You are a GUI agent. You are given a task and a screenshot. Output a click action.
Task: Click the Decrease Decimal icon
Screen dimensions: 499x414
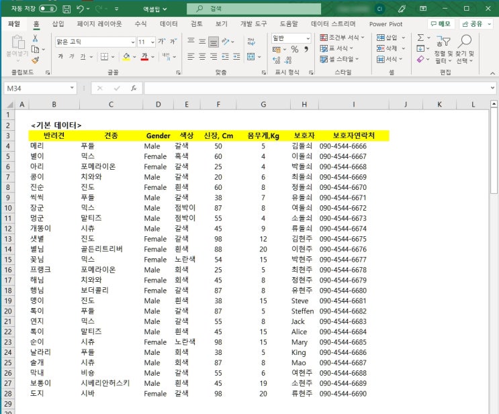288,60
